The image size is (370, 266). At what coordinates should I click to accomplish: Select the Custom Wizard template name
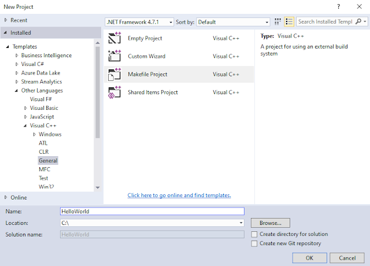[x=146, y=56]
